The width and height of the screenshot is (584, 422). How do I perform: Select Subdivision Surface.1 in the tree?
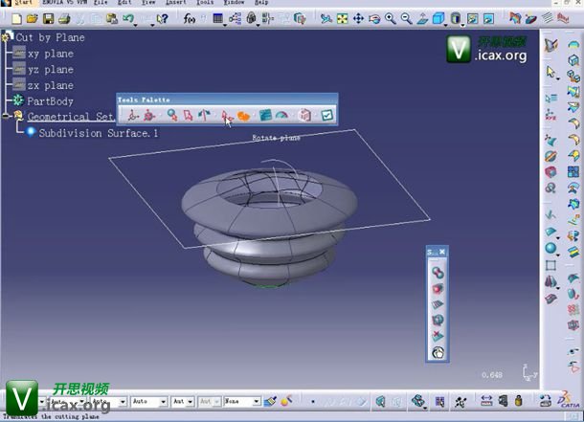(x=98, y=133)
